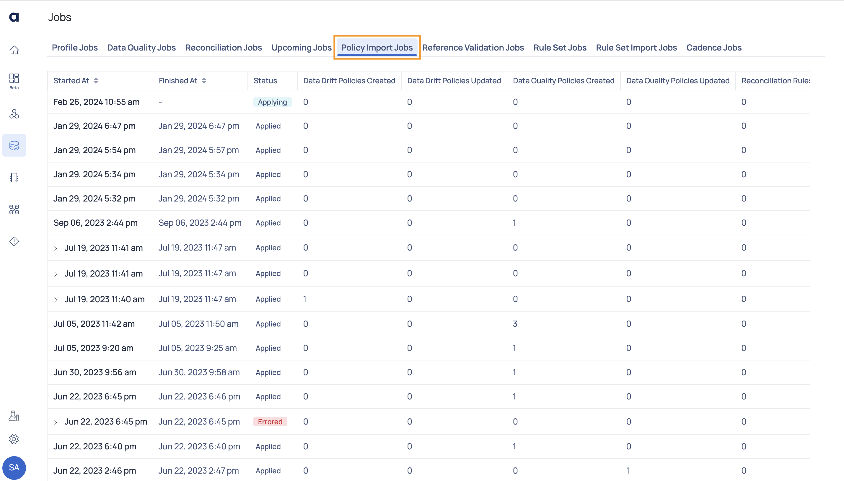Open the Beta dashboard icon
This screenshot has height=481, width=844.
(x=14, y=81)
